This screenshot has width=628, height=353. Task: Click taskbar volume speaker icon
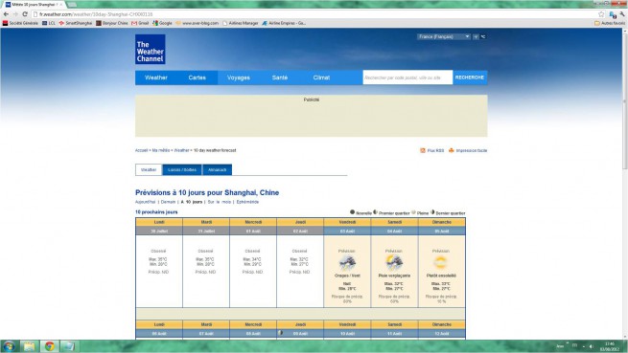pos(592,346)
